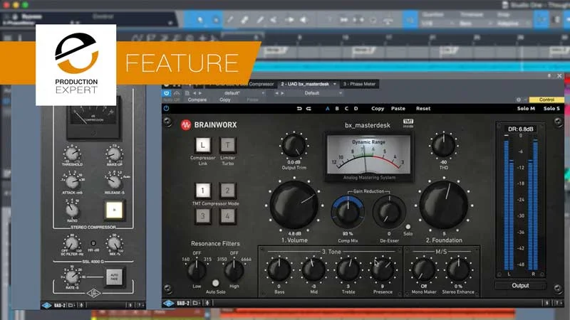570x320 pixels.
Task: Open folder dropdown in bx_masterdesk UAD-2 bar
Action: tap(197, 303)
